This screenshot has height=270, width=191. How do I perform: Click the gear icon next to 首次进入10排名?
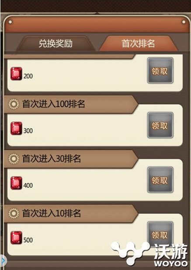(14, 213)
